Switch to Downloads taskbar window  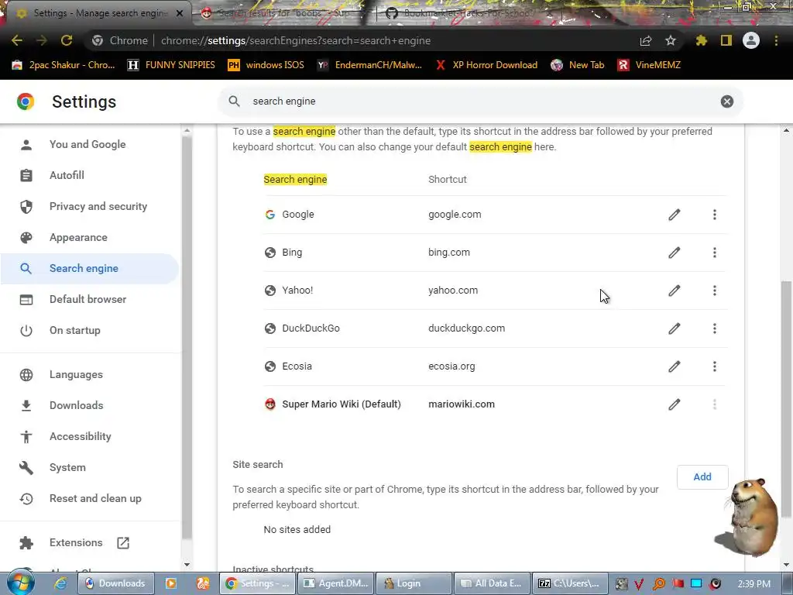tap(115, 583)
